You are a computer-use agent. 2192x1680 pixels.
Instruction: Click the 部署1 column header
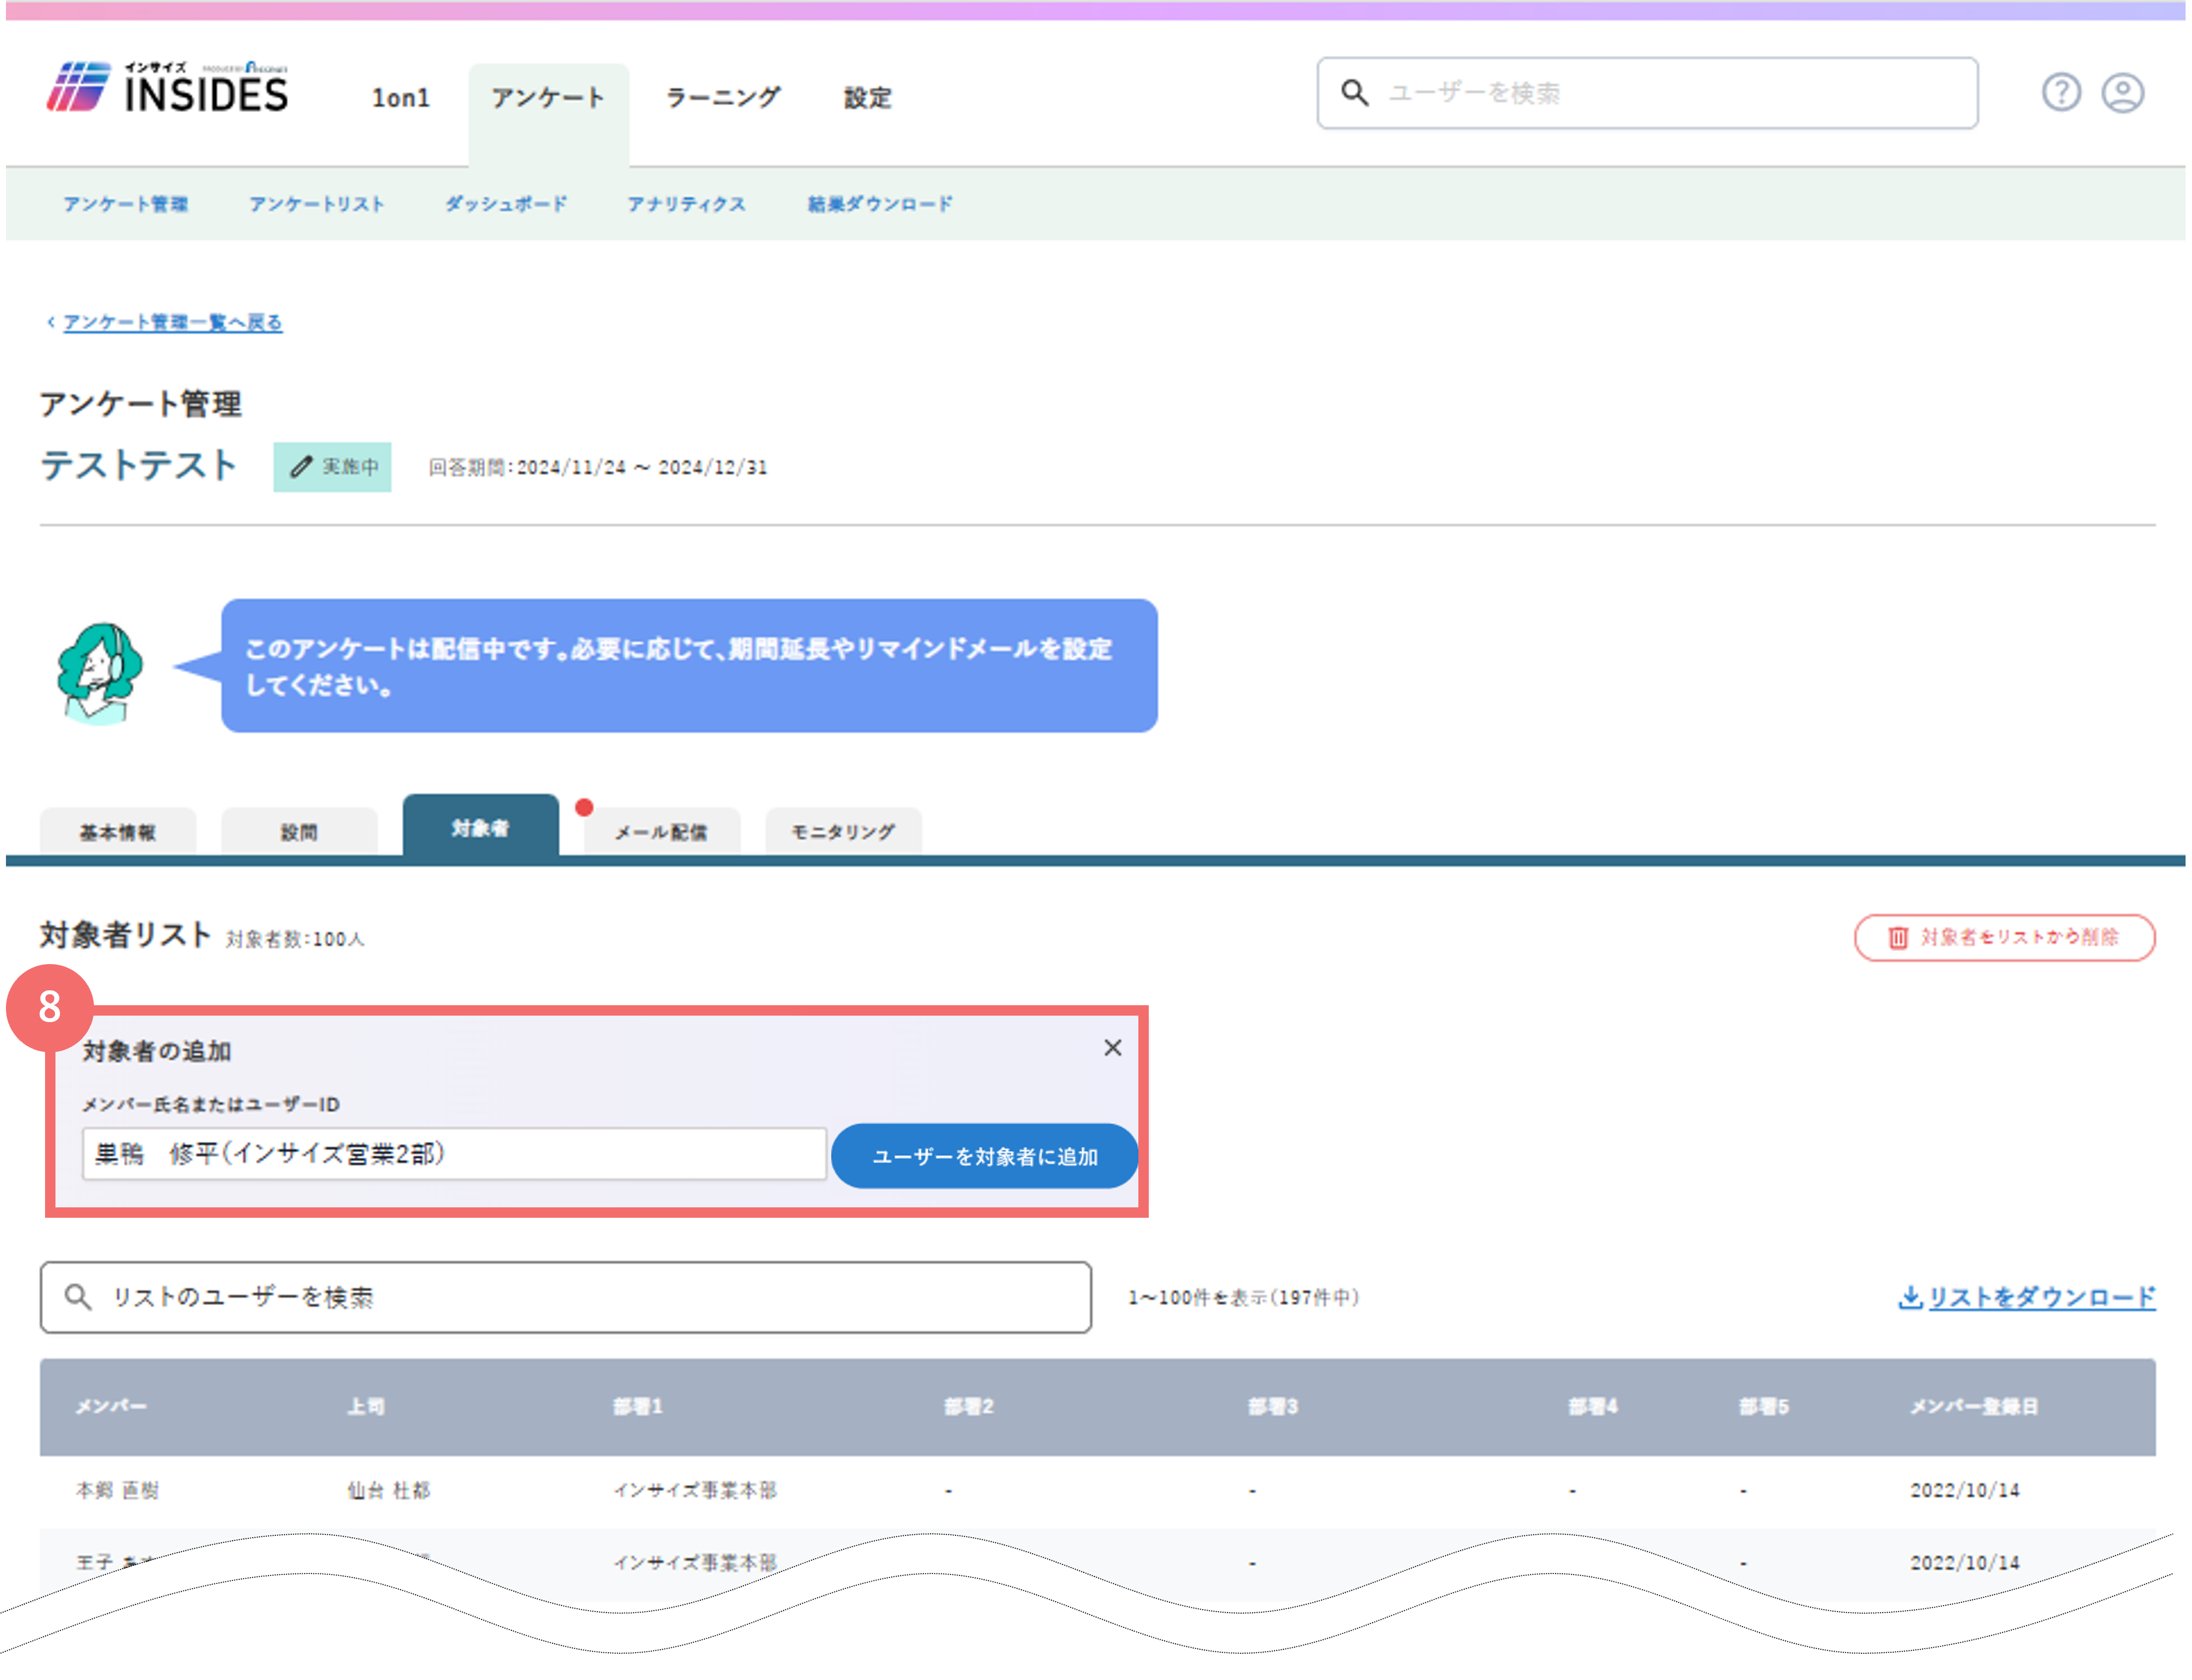[638, 1406]
